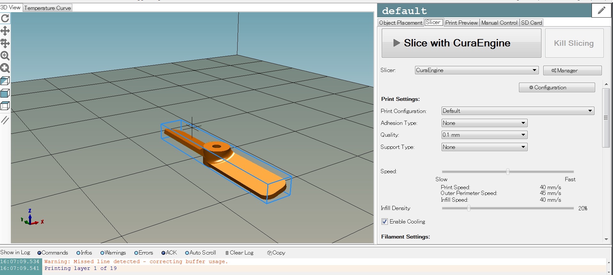Toggle parallel projection lines icon

click(5, 120)
